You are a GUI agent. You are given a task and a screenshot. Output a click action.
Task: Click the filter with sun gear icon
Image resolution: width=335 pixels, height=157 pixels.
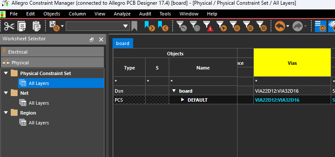click(x=235, y=26)
